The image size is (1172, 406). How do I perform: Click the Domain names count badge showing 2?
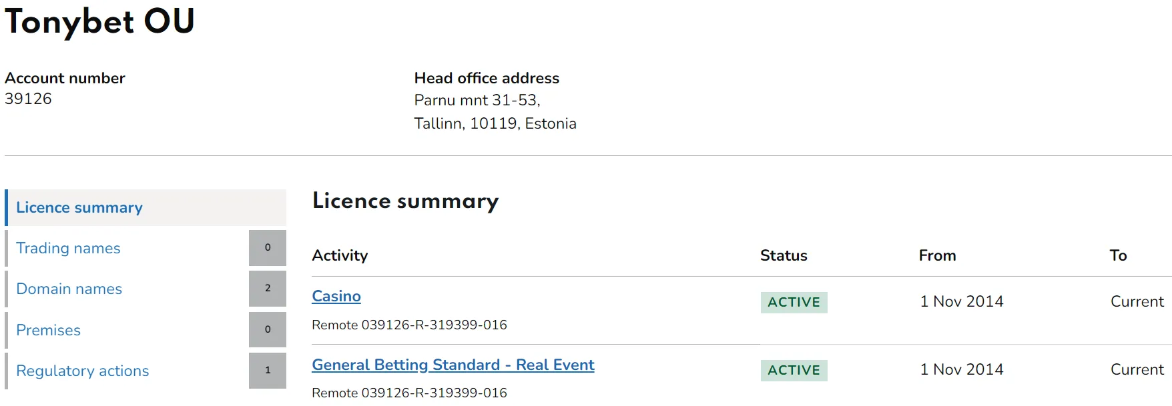tap(268, 289)
